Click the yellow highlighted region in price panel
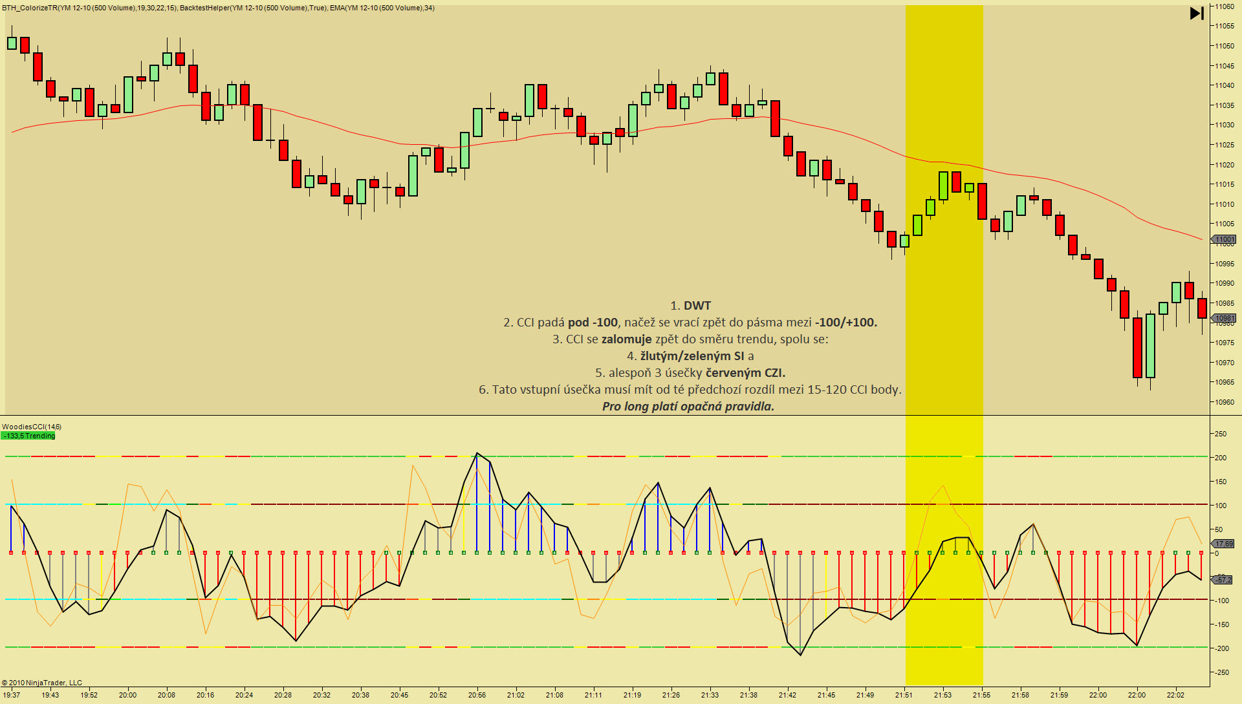1242x704 pixels. pyautogui.click(x=944, y=97)
